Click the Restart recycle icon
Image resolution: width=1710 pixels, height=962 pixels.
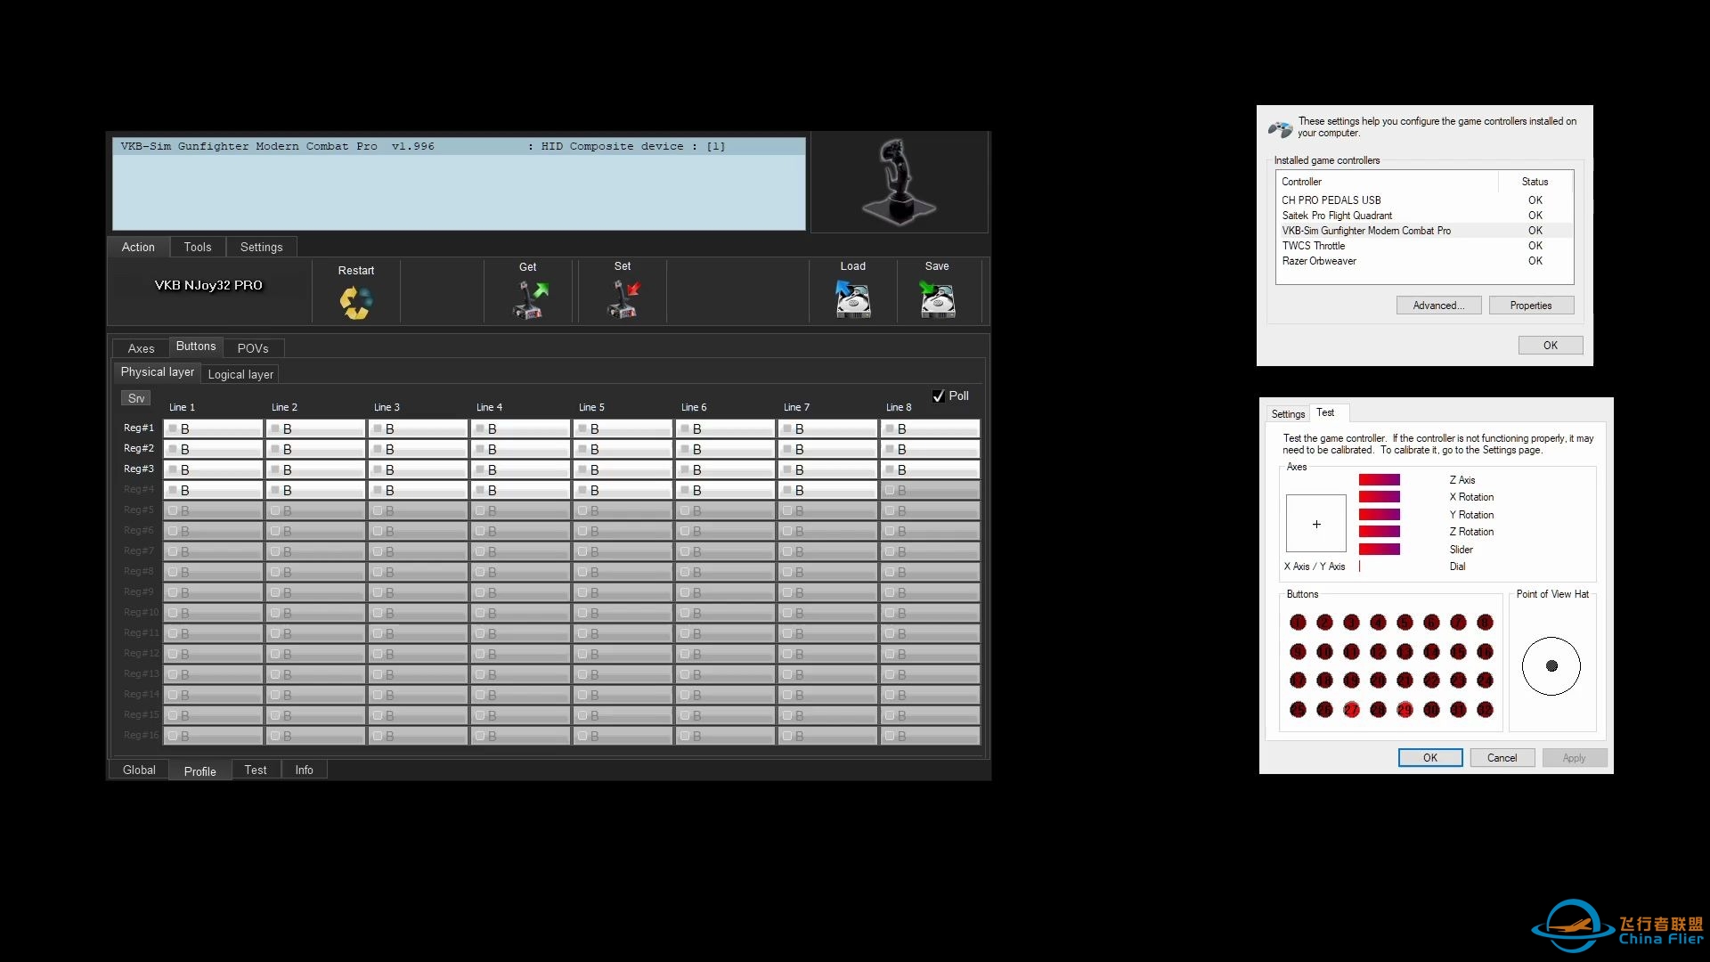[355, 302]
